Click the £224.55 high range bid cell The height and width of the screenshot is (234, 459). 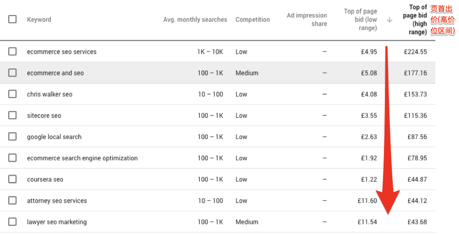[x=415, y=52]
